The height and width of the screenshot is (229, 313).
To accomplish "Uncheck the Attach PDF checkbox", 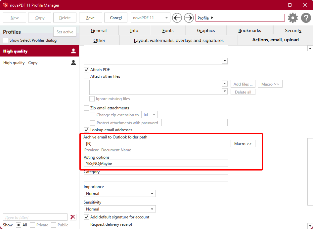I will 86,70.
